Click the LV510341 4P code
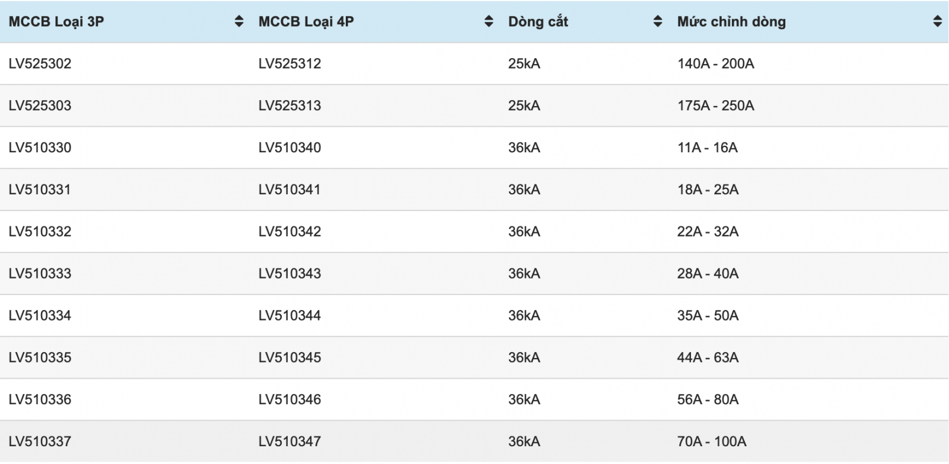Image resolution: width=949 pixels, height=464 pixels. click(x=289, y=190)
